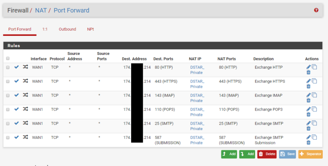Insert an orange Separator

tap(310, 154)
